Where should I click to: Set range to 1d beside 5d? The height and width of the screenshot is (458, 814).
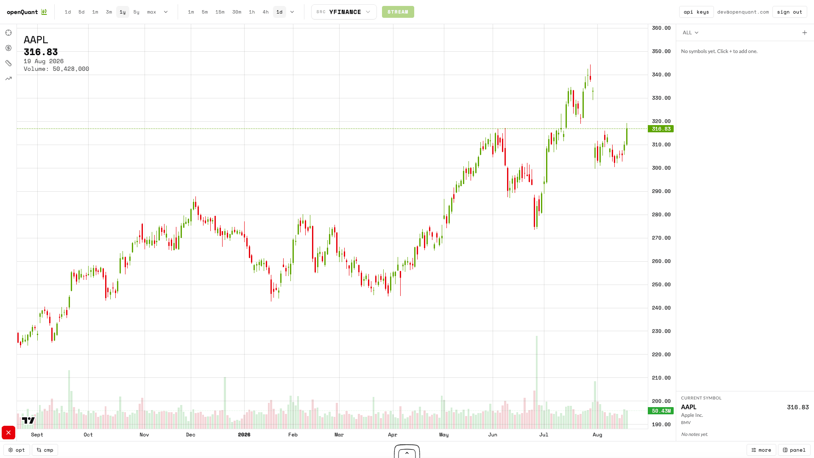pos(68,12)
